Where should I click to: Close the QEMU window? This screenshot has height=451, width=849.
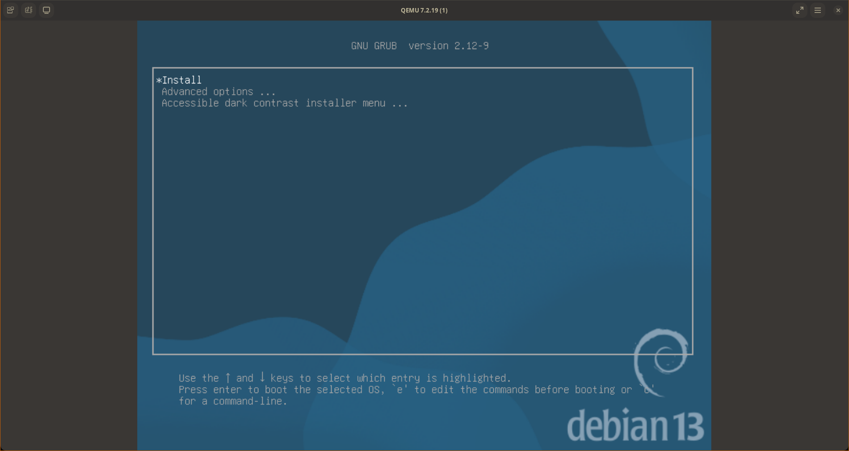(x=838, y=10)
